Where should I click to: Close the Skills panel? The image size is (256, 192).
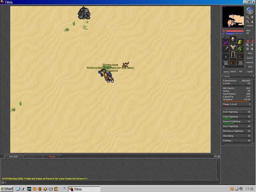coord(254,76)
